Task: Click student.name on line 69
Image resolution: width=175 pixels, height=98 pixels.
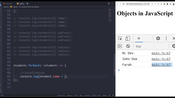Action: click(49, 76)
